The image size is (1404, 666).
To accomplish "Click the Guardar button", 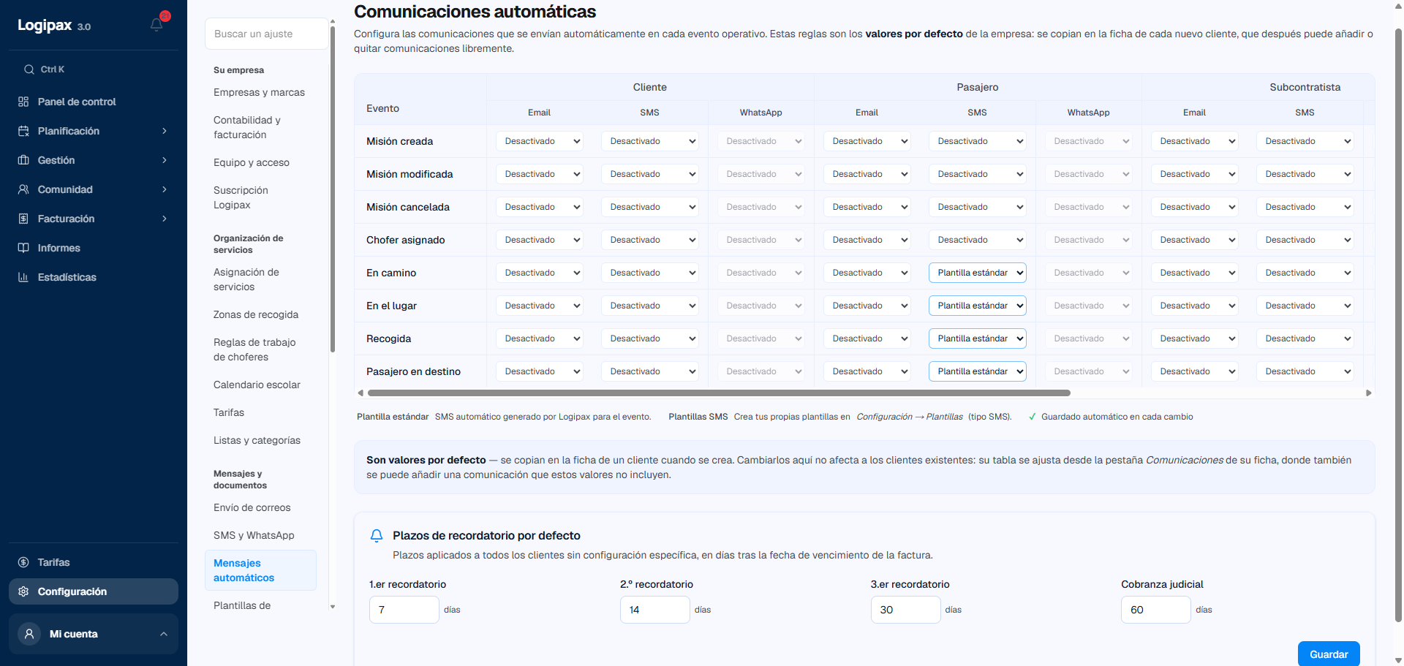I will point(1329,654).
